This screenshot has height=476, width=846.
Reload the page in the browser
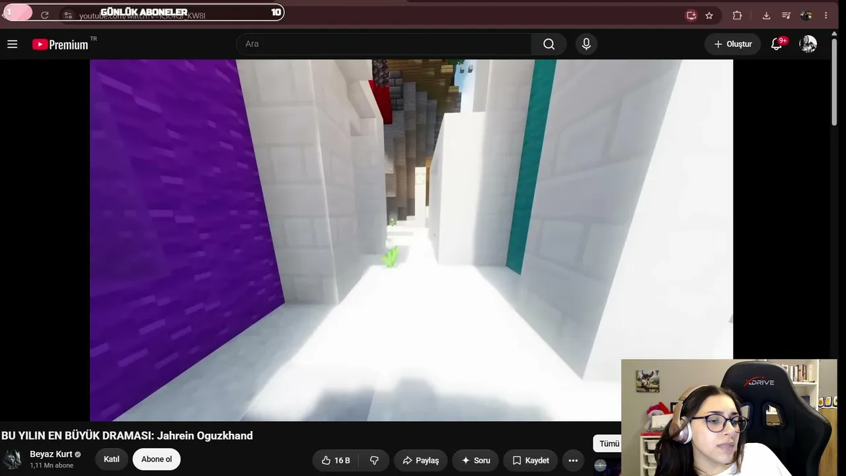(x=45, y=15)
